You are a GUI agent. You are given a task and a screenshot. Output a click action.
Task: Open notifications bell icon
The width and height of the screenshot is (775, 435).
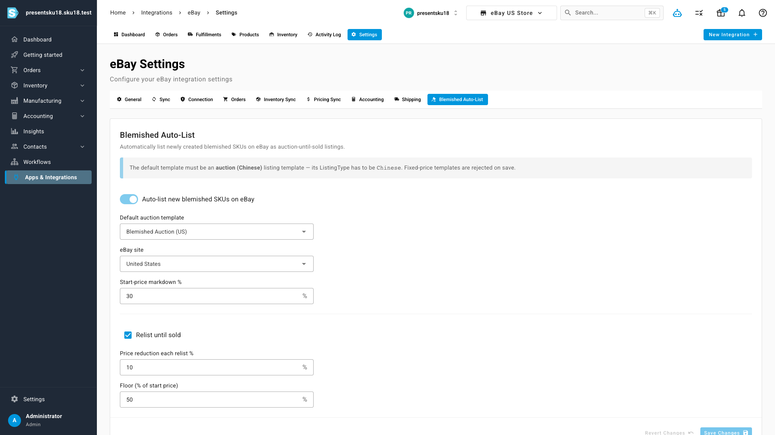742,13
